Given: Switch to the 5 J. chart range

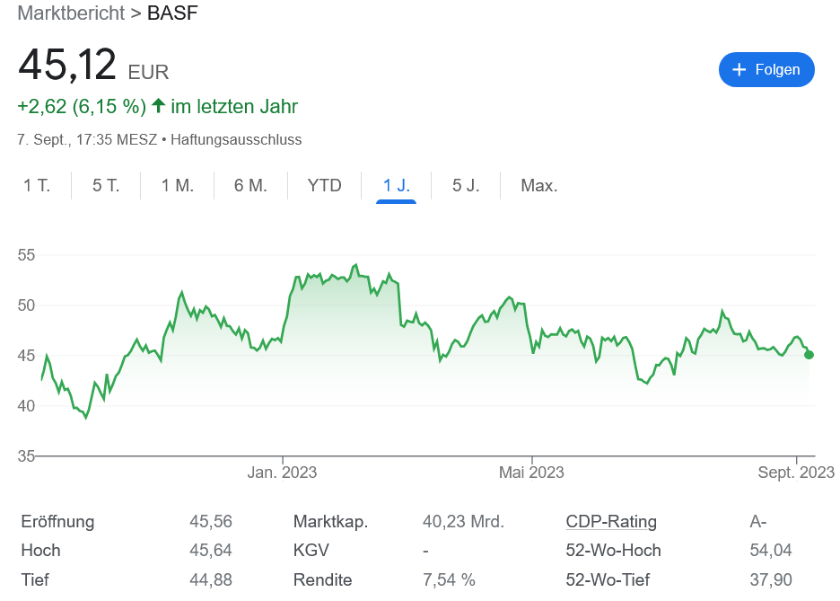Looking at the screenshot, I should point(466,185).
